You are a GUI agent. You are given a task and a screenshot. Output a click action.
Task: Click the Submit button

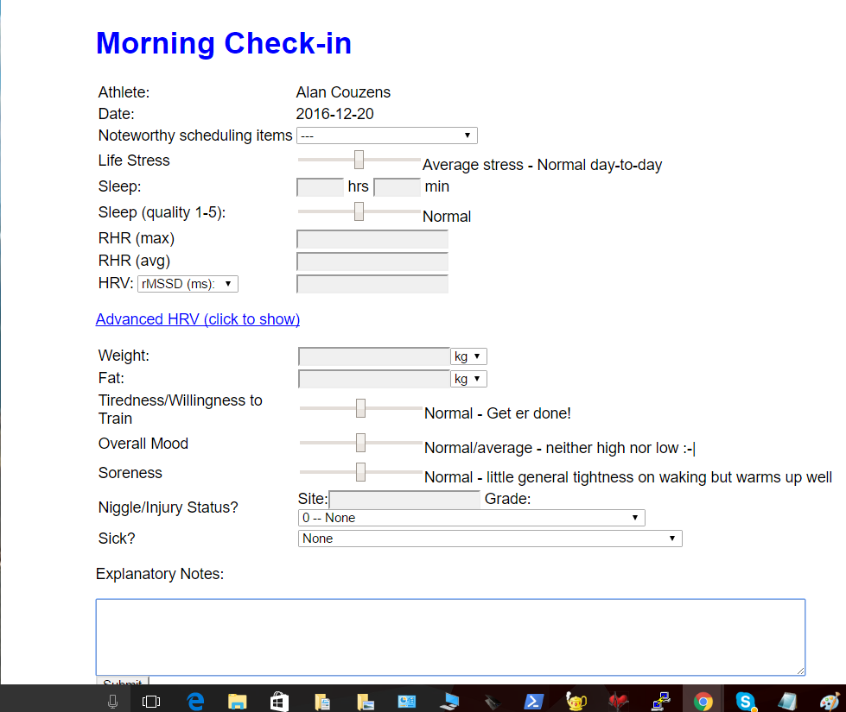(123, 681)
